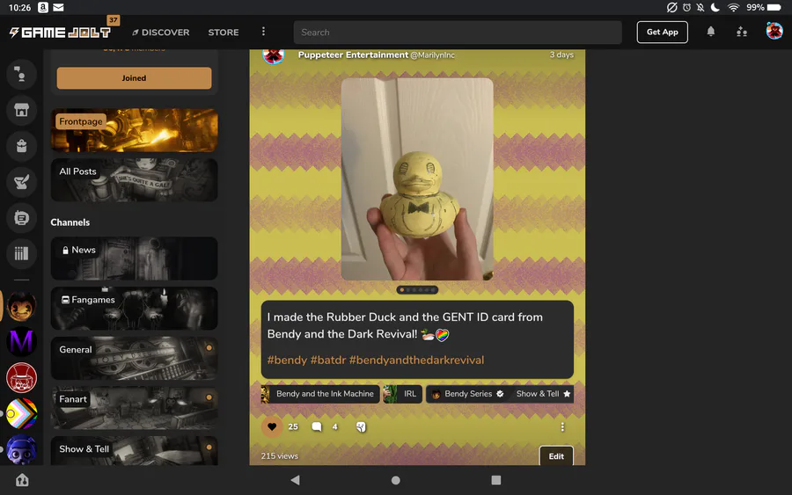Open the creator card icon in sidebar

(x=21, y=218)
